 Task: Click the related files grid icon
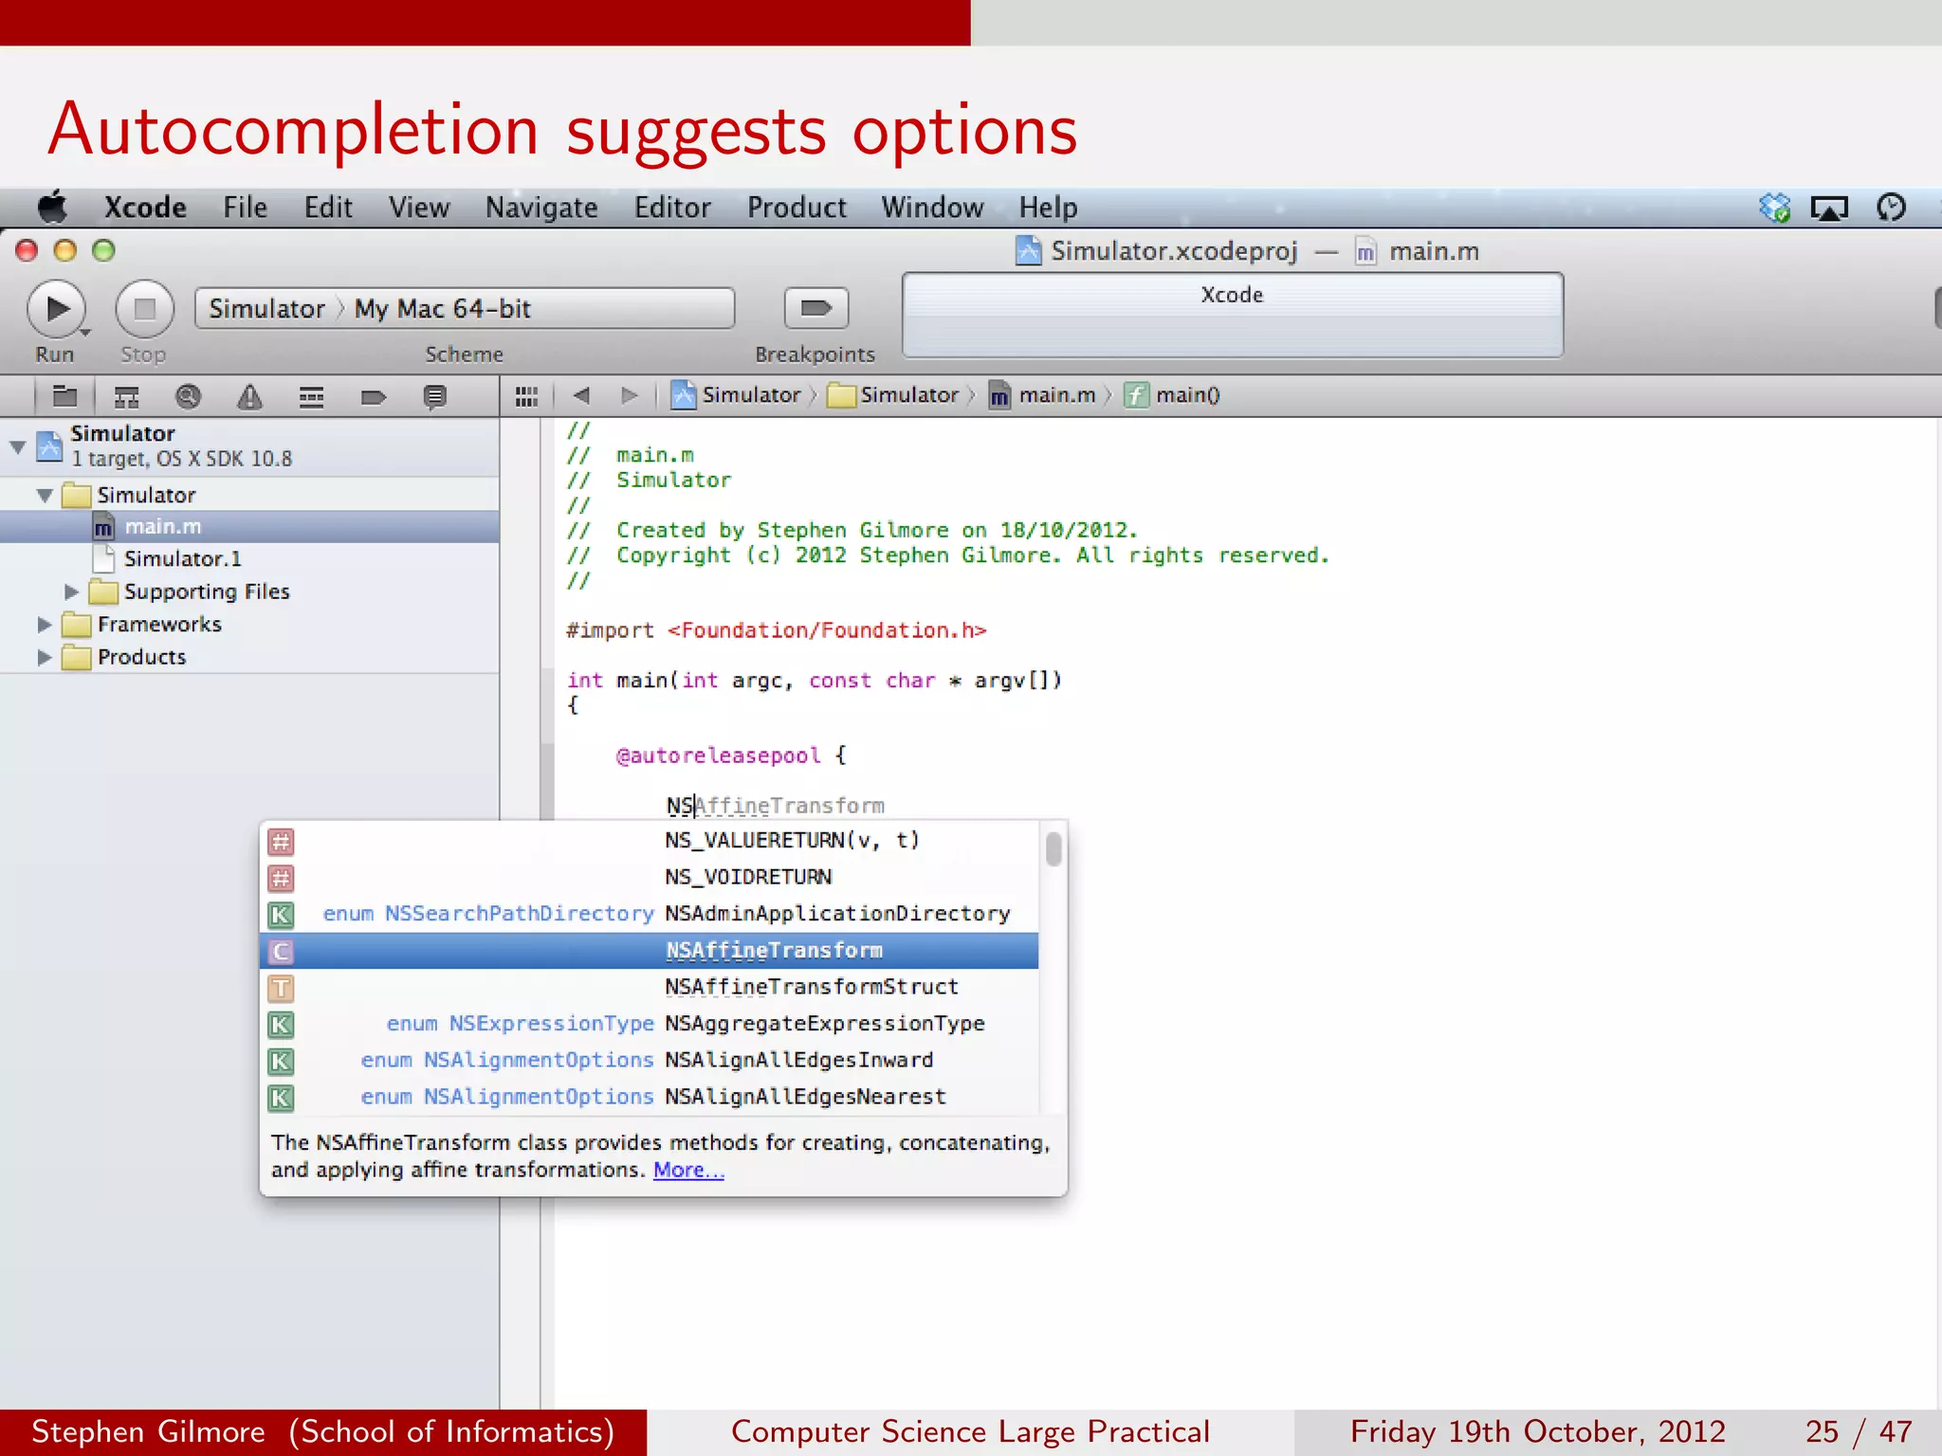coord(526,396)
